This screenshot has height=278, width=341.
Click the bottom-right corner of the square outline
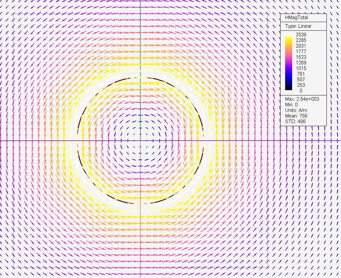(267, 268)
